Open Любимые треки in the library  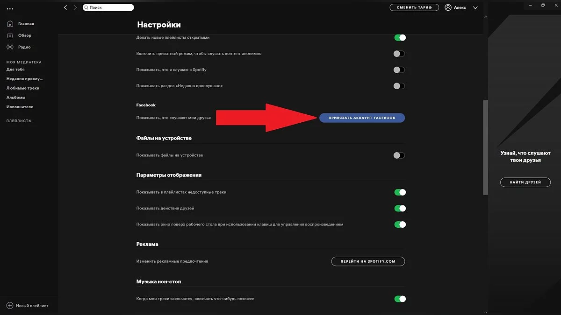tap(23, 88)
